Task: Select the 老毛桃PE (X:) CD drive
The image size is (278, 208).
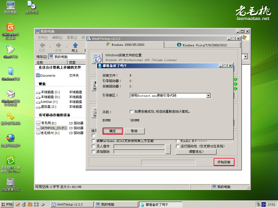Action: pos(48,133)
